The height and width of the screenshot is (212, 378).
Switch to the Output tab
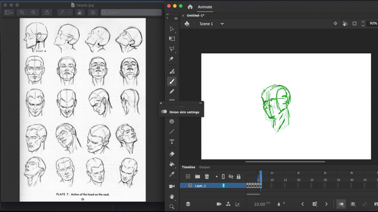point(204,167)
